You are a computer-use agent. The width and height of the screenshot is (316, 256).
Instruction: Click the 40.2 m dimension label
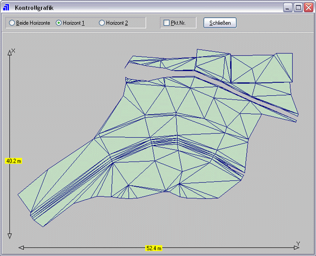click(13, 161)
